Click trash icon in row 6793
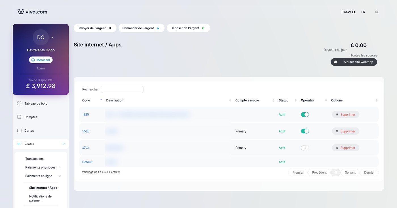 (337, 148)
